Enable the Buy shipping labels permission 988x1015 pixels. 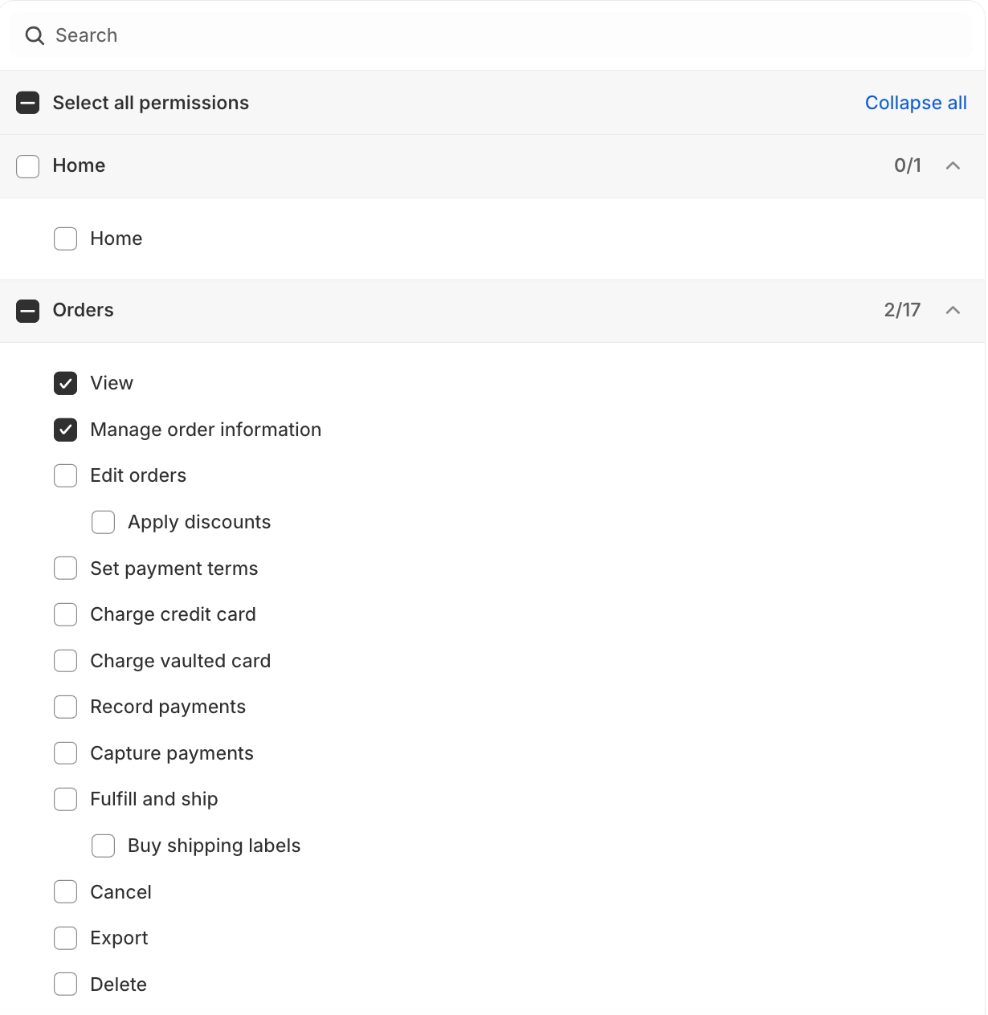point(104,846)
